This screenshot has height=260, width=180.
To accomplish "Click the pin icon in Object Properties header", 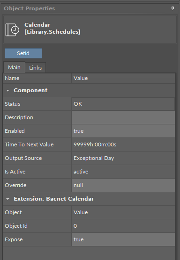I will (172, 8).
